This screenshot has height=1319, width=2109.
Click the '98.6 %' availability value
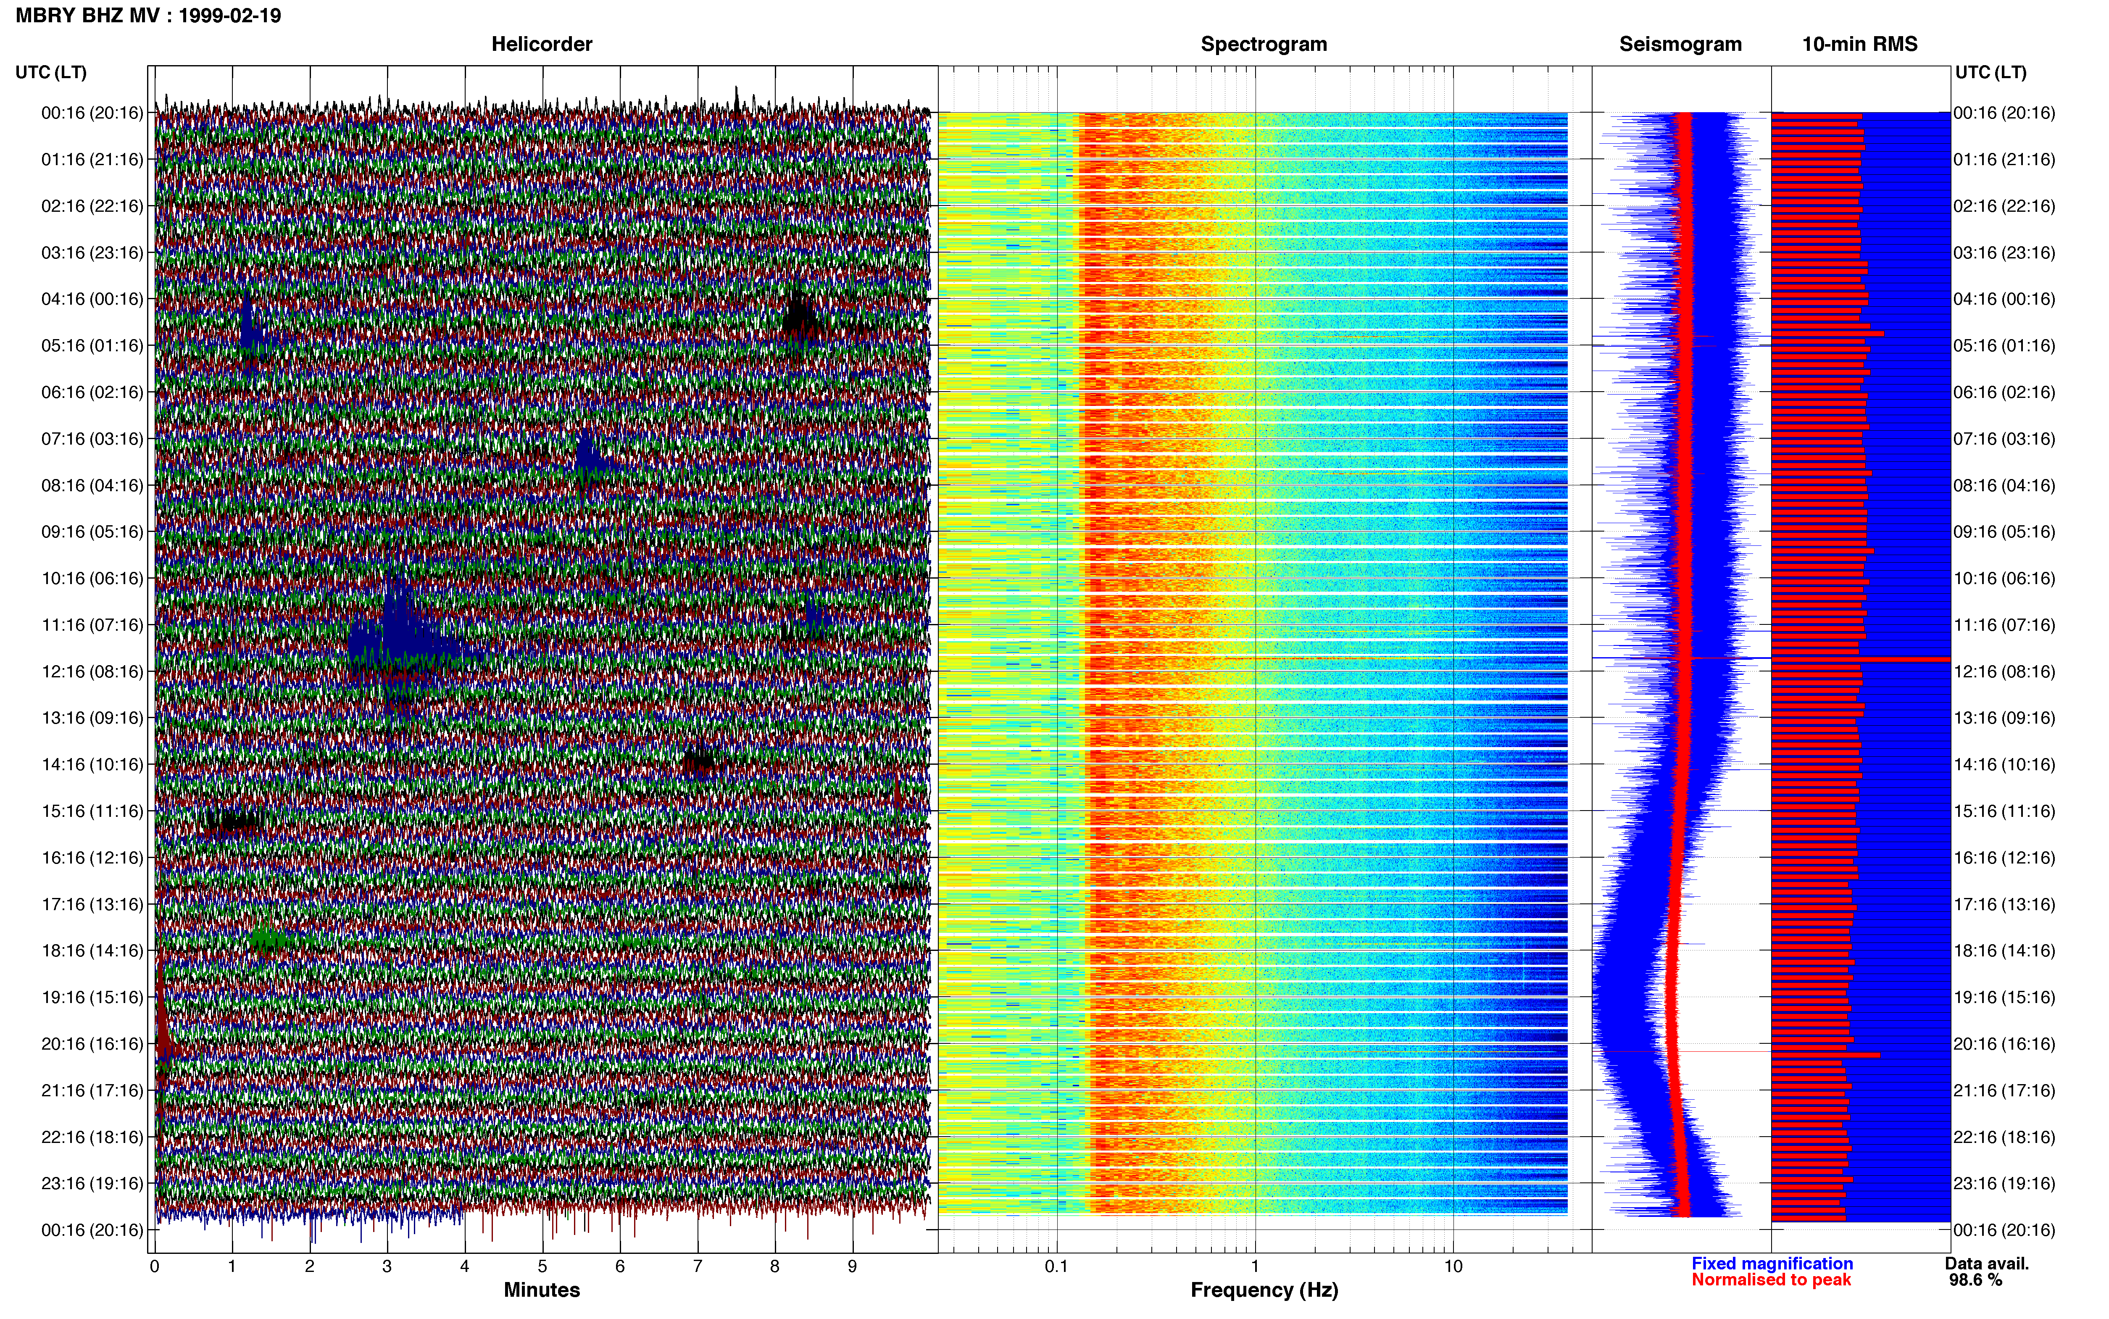(1975, 1280)
